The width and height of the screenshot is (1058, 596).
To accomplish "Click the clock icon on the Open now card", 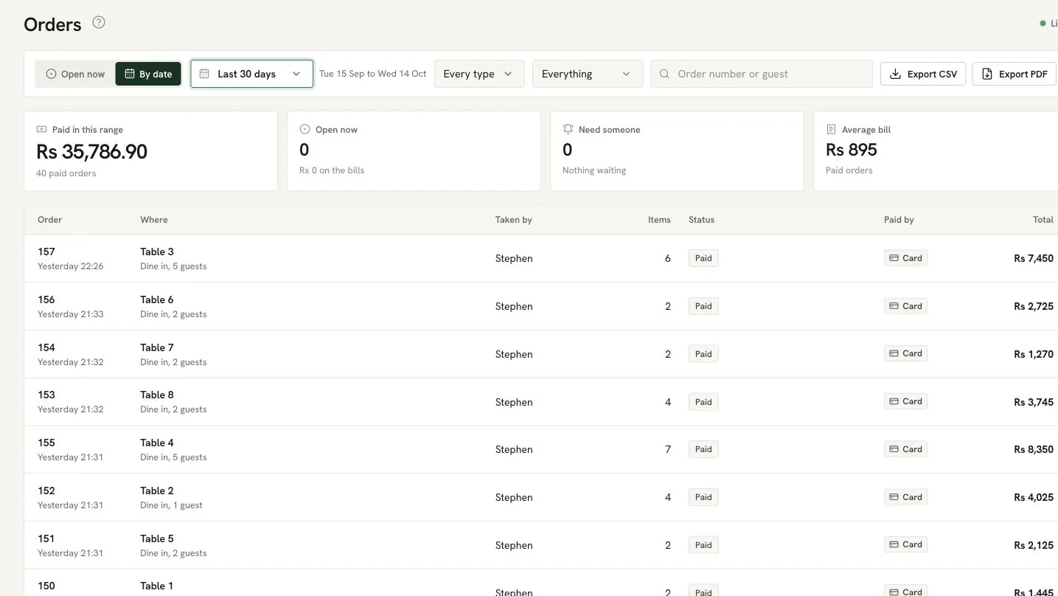I will point(304,129).
